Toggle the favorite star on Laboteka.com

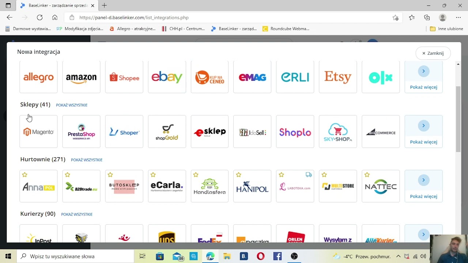(x=281, y=175)
